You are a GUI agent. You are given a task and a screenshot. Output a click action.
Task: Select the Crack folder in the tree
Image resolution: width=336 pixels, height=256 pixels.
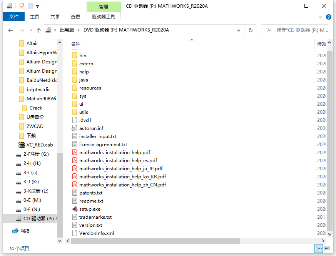(x=36, y=108)
